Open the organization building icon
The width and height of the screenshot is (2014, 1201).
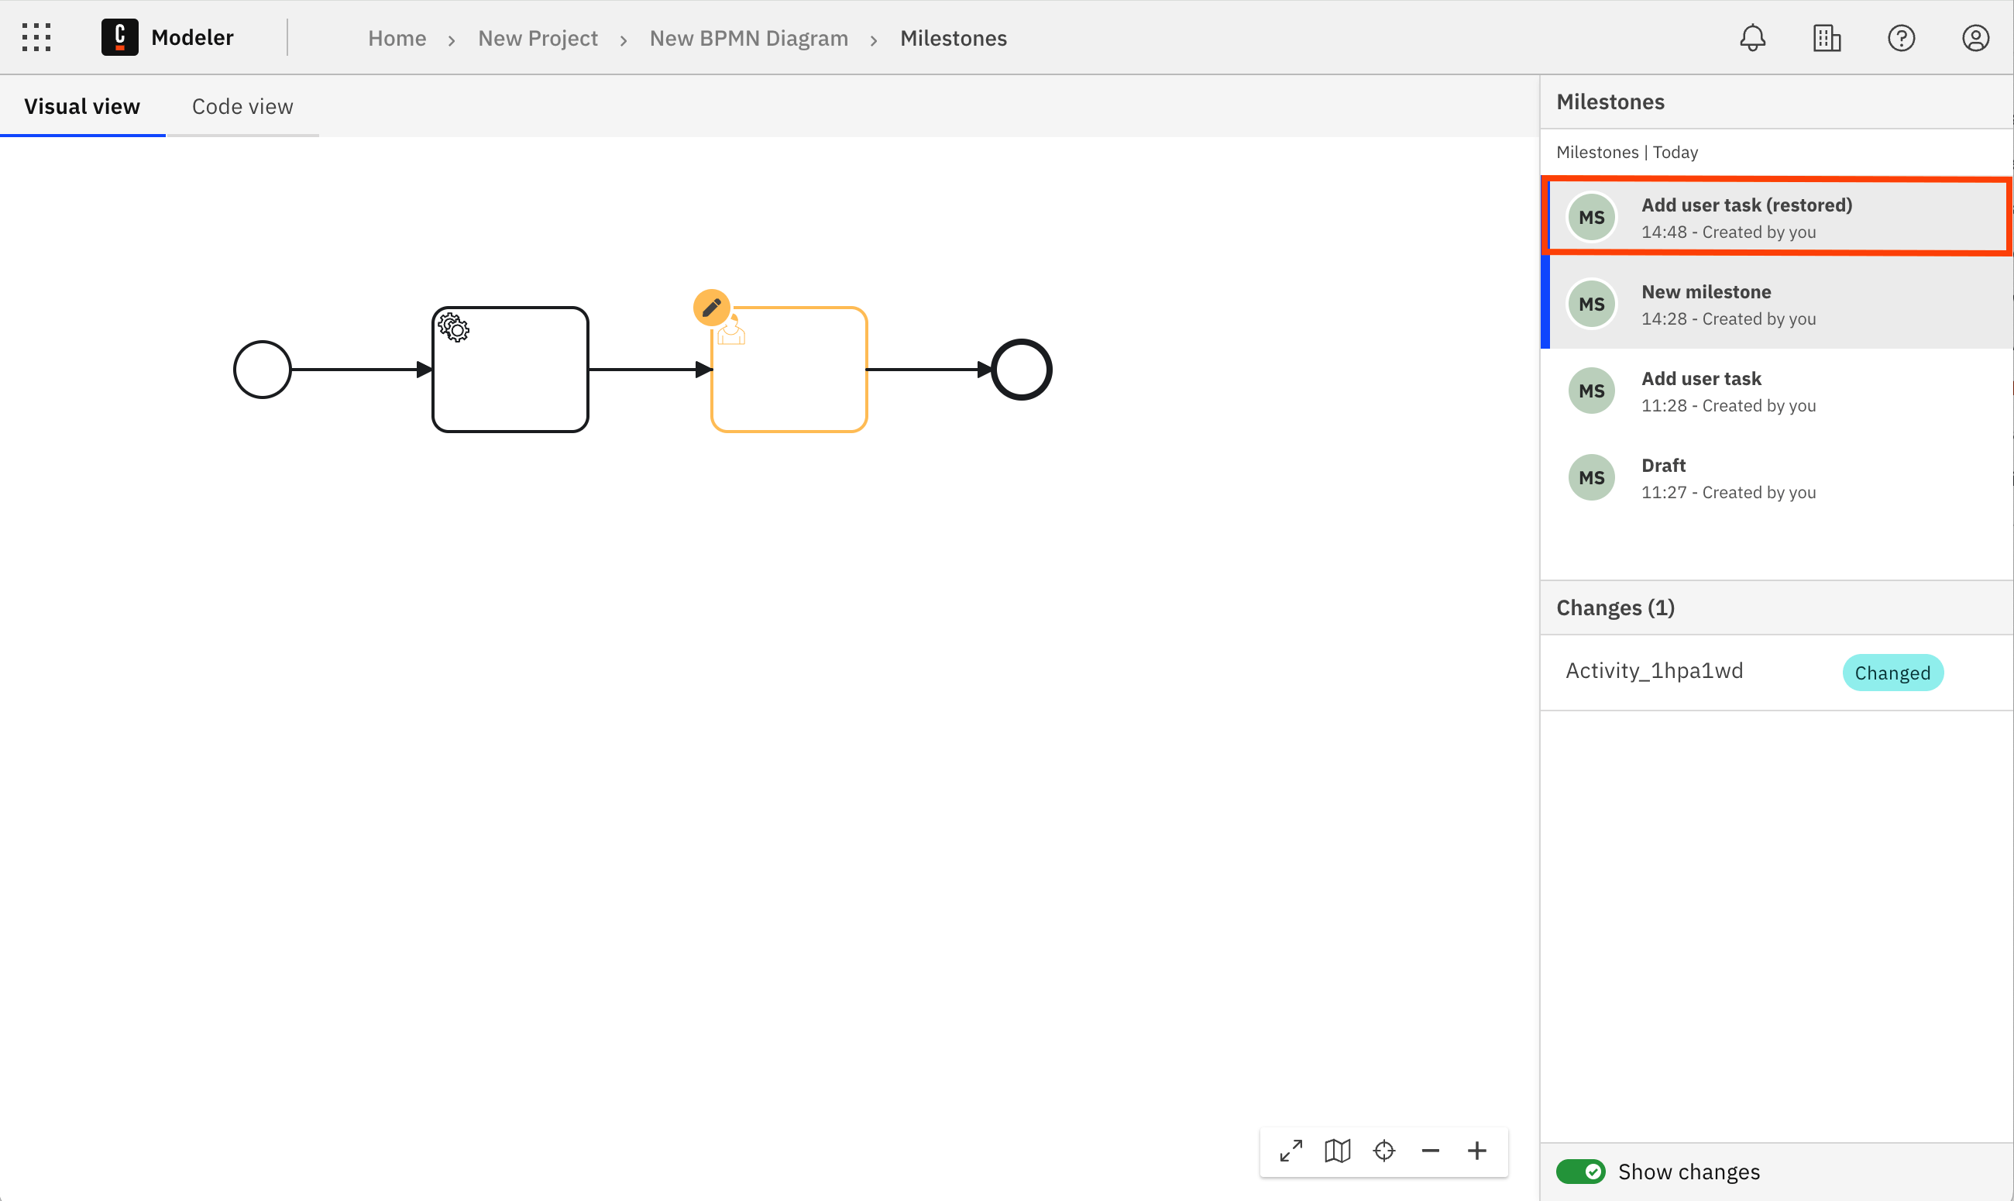tap(1827, 38)
